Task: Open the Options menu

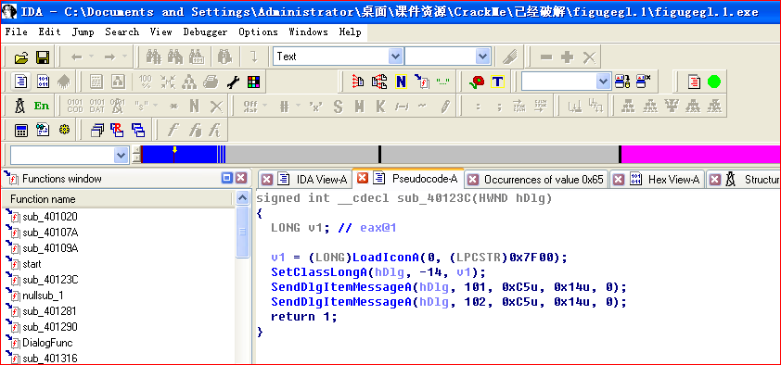Action: 258,31
